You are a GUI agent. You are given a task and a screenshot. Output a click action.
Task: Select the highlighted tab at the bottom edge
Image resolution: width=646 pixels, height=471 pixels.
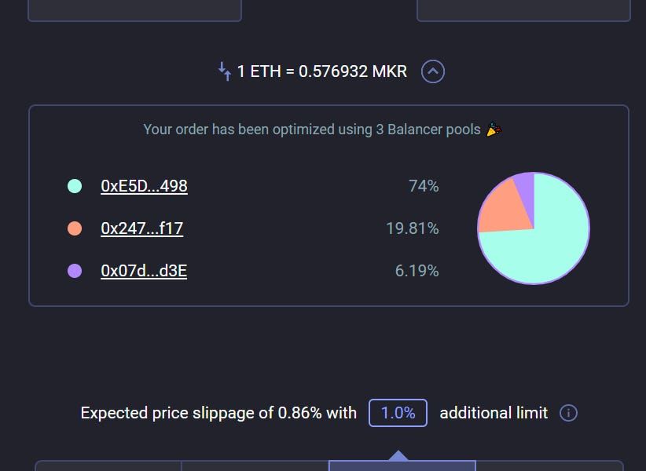[x=402, y=466]
